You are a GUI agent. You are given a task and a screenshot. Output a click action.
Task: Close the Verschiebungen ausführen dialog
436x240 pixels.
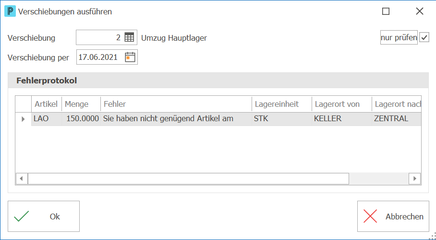pos(420,11)
